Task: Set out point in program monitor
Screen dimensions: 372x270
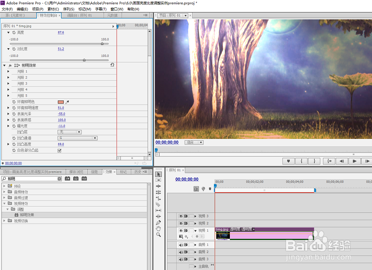Action: 314,161
